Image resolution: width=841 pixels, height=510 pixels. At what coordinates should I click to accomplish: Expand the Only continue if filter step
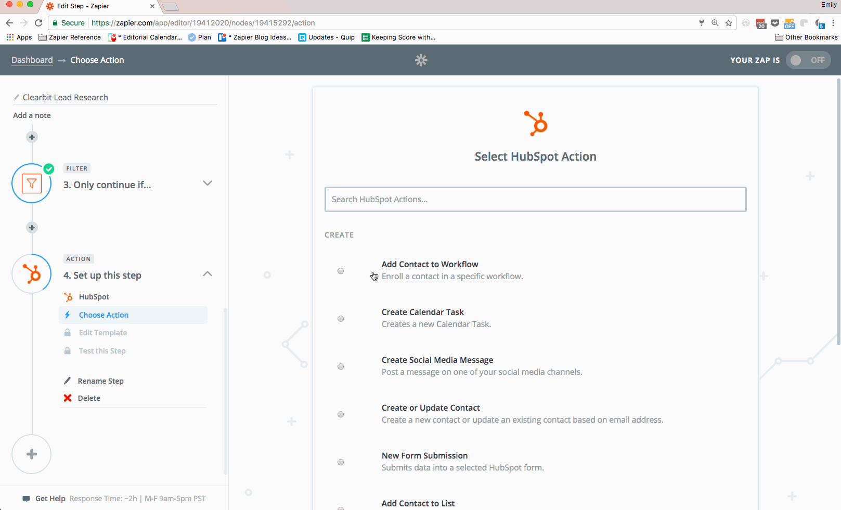208,184
